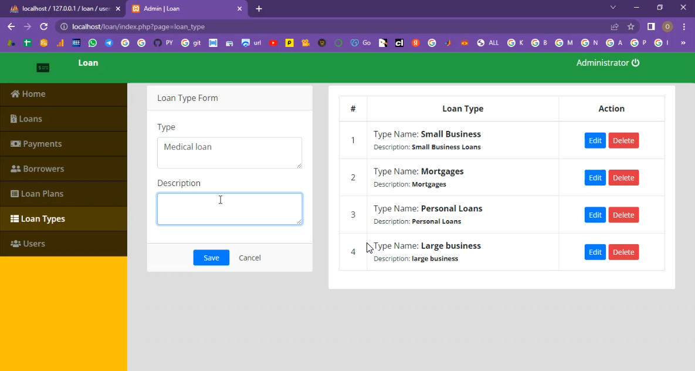Delete the Mortgages loan type

pyautogui.click(x=623, y=178)
